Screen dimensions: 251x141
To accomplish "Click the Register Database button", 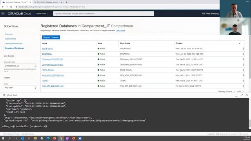I will click(x=51, y=37).
